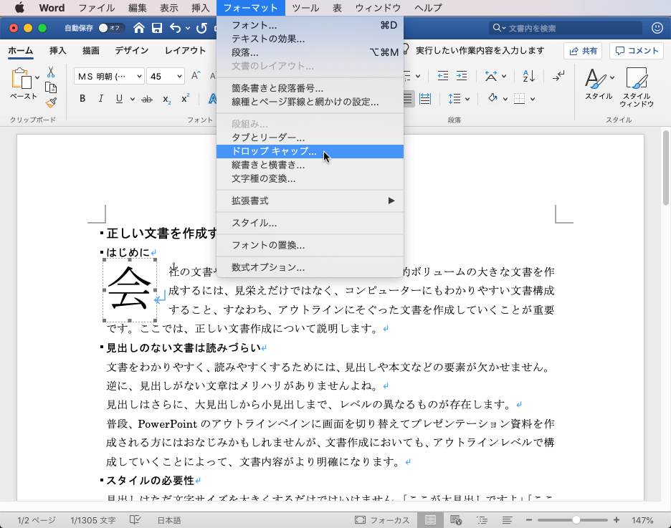Select 段落... menu entry
Screen dimensions: 671x528
[x=310, y=52]
